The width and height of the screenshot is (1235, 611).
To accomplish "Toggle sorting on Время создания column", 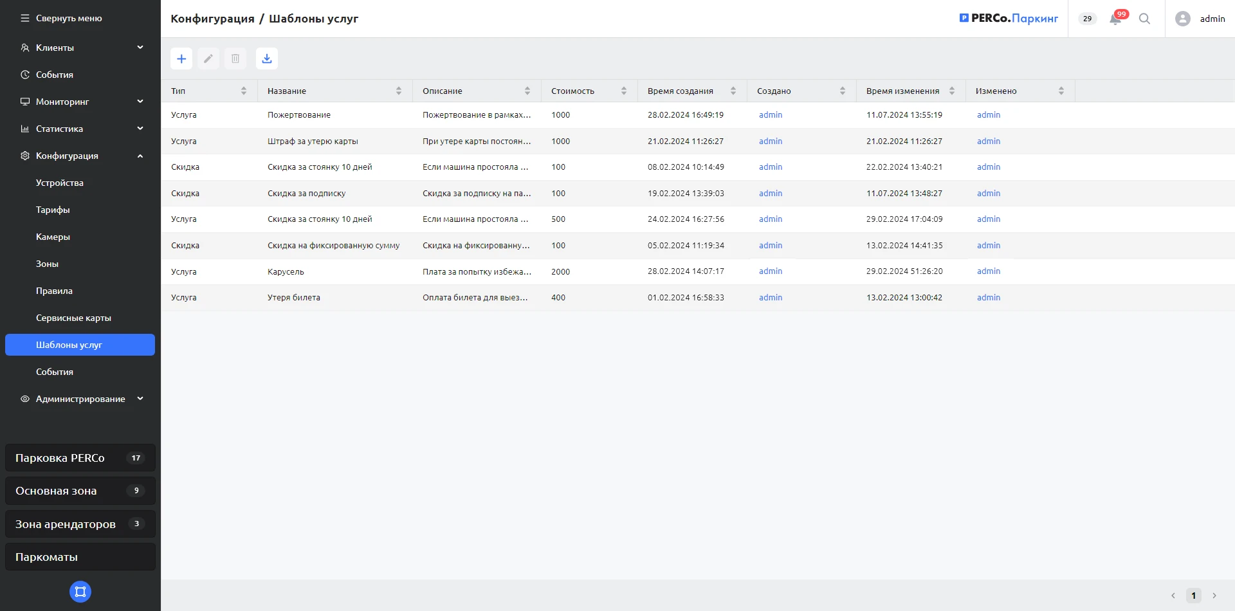I will coord(733,91).
